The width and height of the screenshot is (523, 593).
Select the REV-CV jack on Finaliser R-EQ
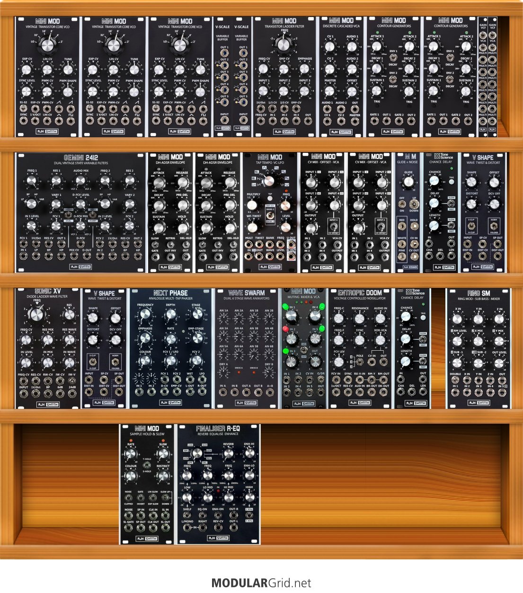tap(218, 527)
